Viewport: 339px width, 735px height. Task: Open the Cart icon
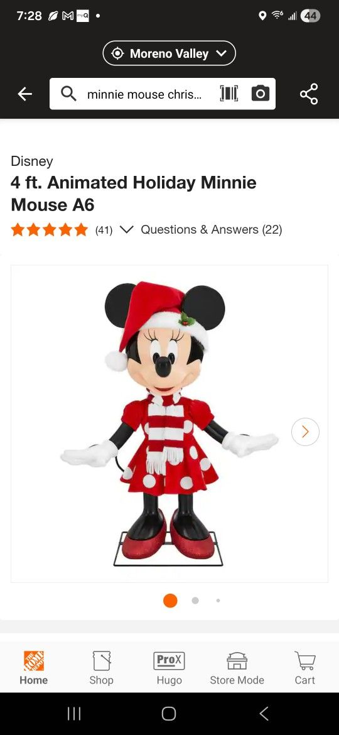[305, 668]
